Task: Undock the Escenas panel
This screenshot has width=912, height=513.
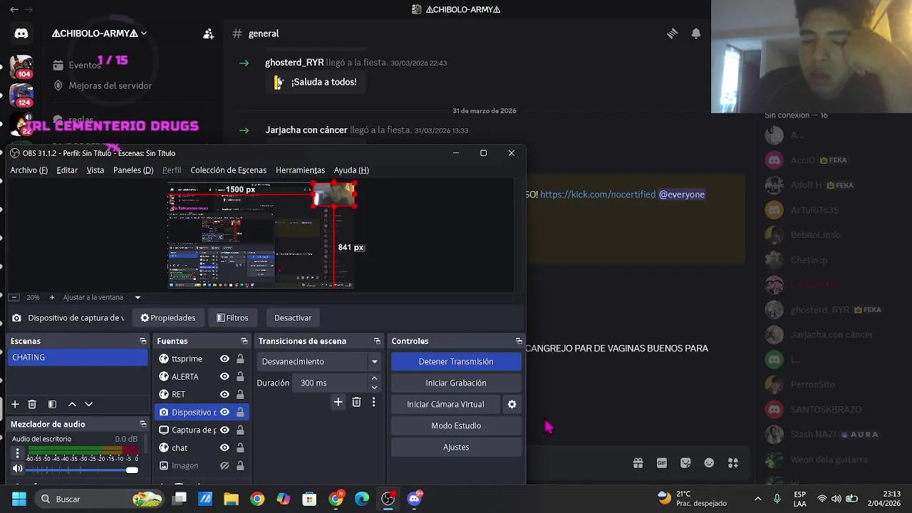Action: click(143, 341)
